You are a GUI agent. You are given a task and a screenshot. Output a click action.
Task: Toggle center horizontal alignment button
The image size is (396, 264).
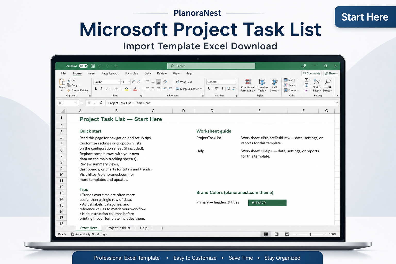point(153,89)
